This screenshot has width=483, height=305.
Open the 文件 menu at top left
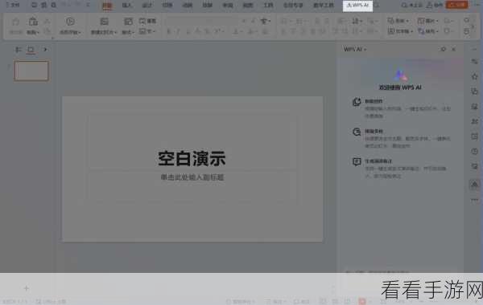13,6
